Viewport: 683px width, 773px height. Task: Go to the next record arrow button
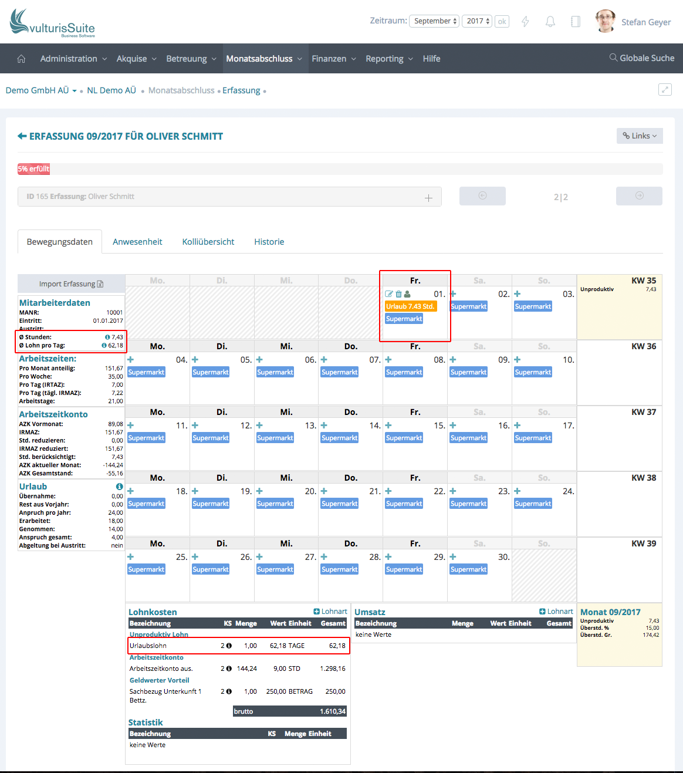pos(639,196)
